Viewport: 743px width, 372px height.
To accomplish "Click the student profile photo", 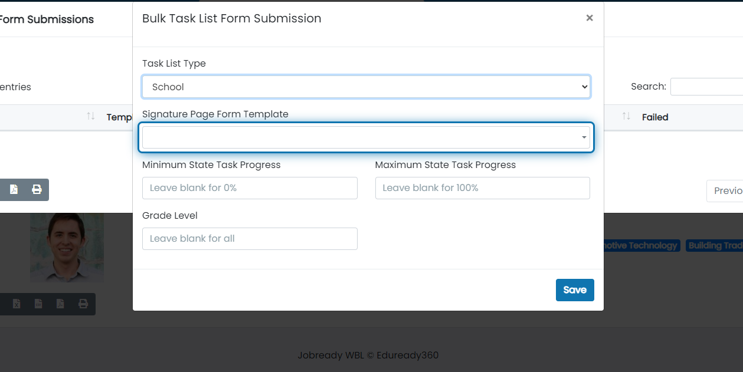I will [x=67, y=247].
